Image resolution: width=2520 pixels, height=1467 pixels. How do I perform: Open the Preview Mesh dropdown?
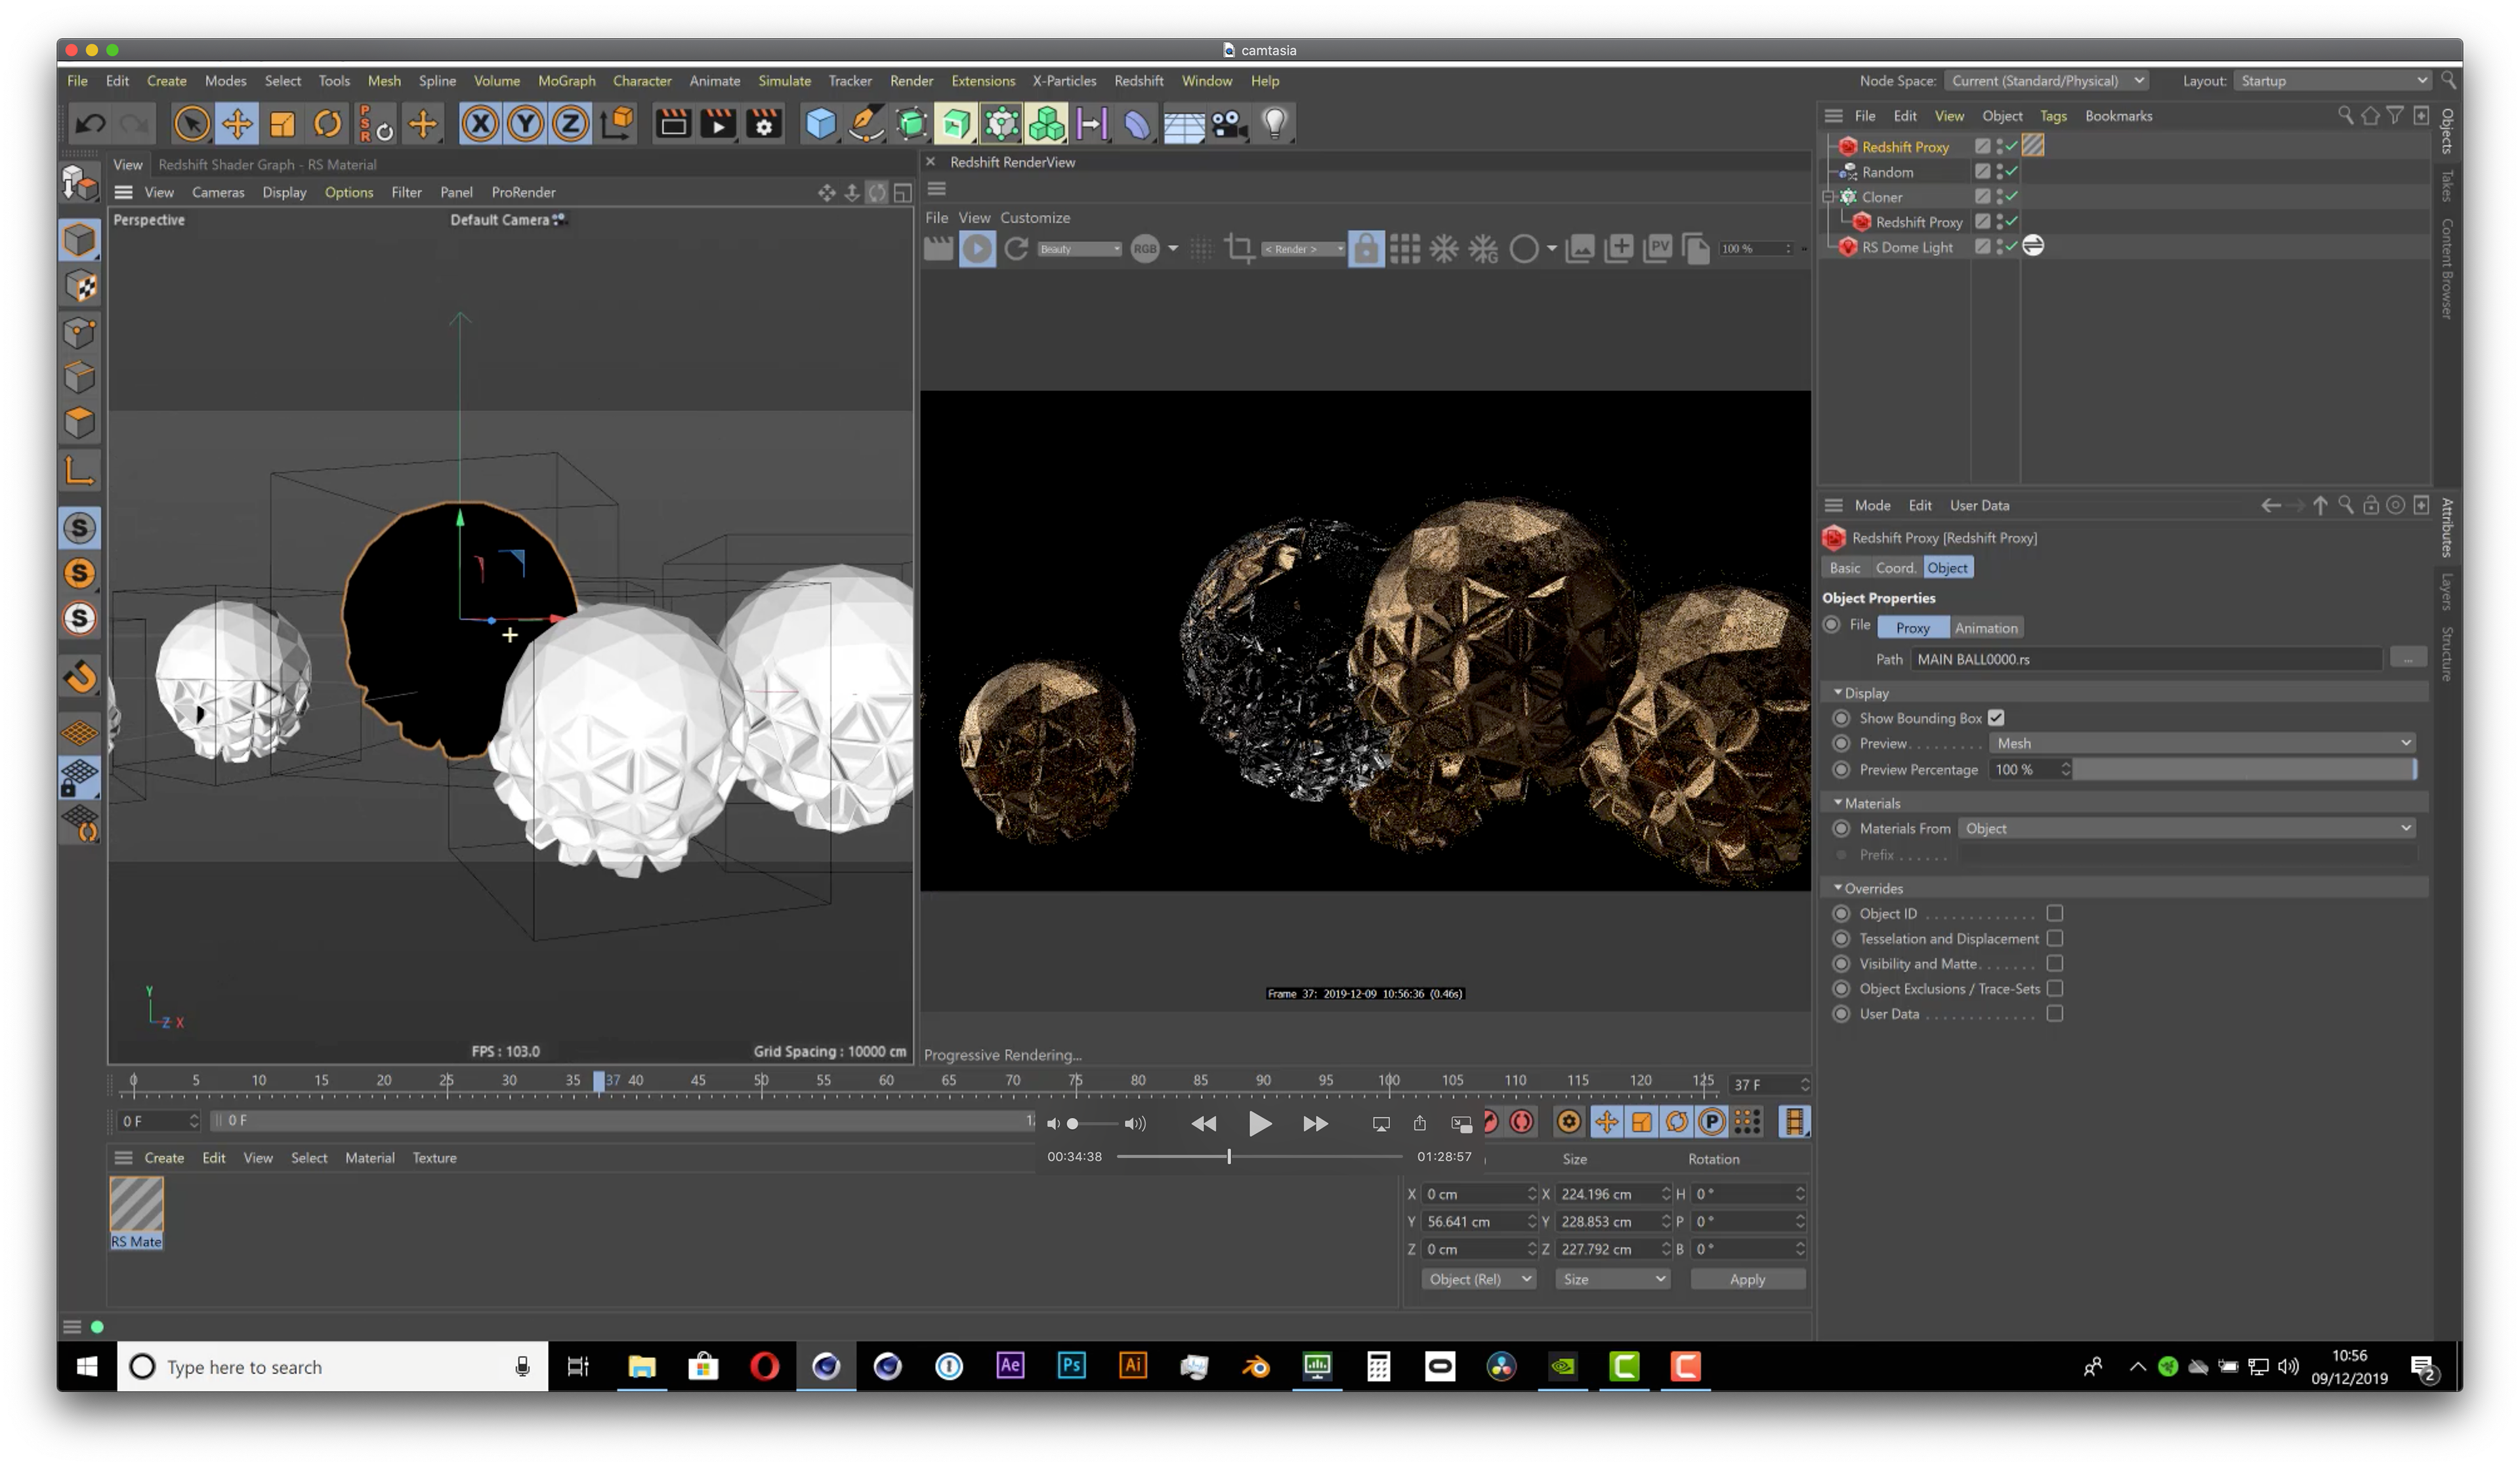2202,743
